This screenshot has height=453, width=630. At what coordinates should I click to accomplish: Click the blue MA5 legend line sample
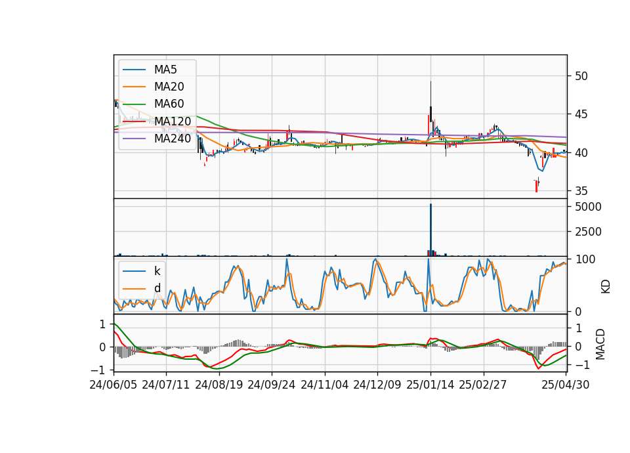click(134, 70)
